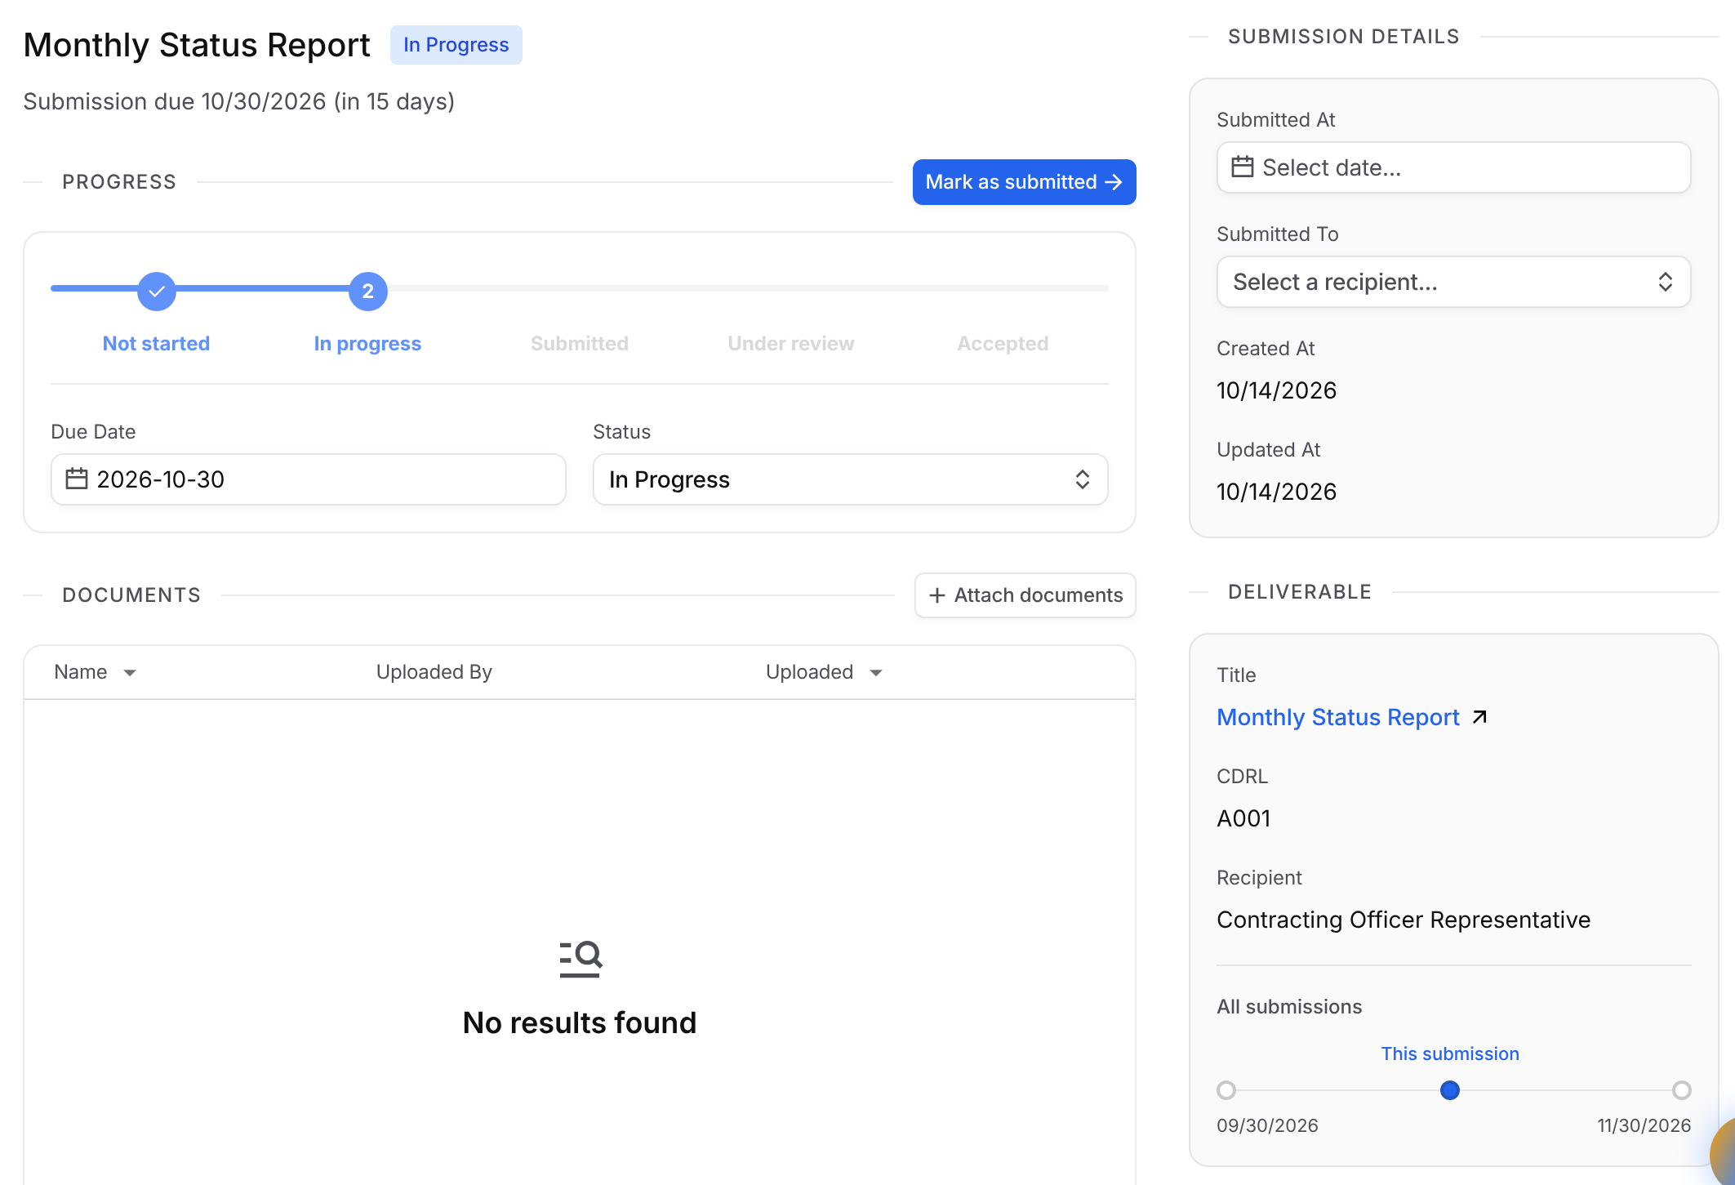Select the Under review progress step label

pyautogui.click(x=791, y=344)
